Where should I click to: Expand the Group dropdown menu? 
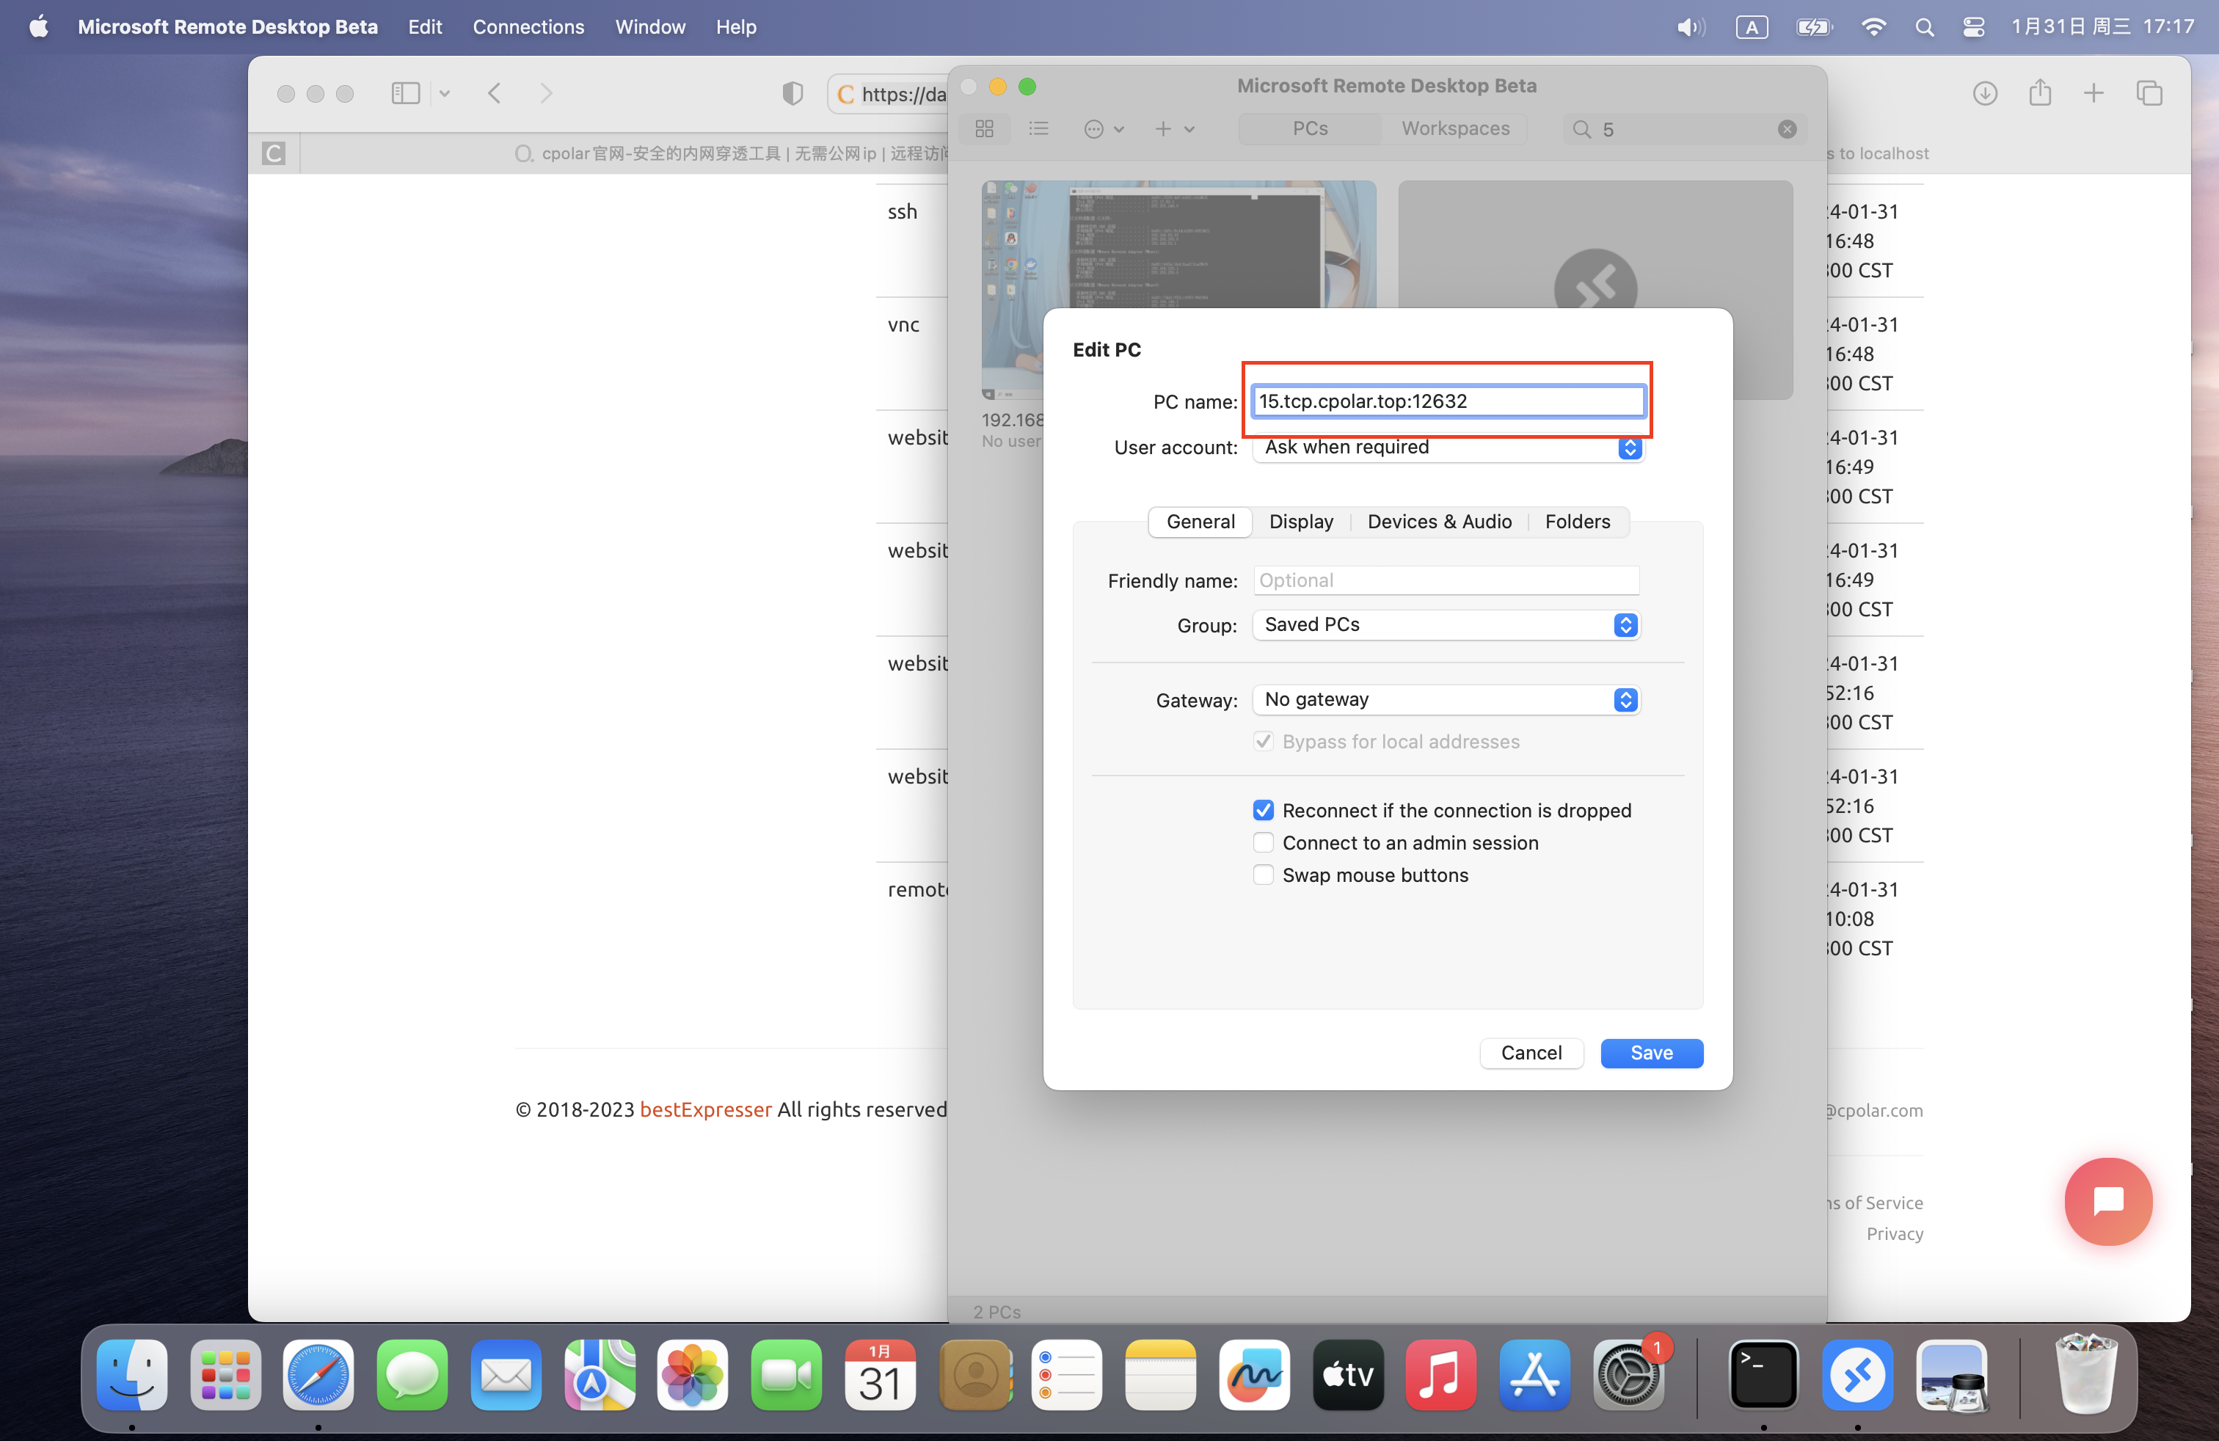1627,624
